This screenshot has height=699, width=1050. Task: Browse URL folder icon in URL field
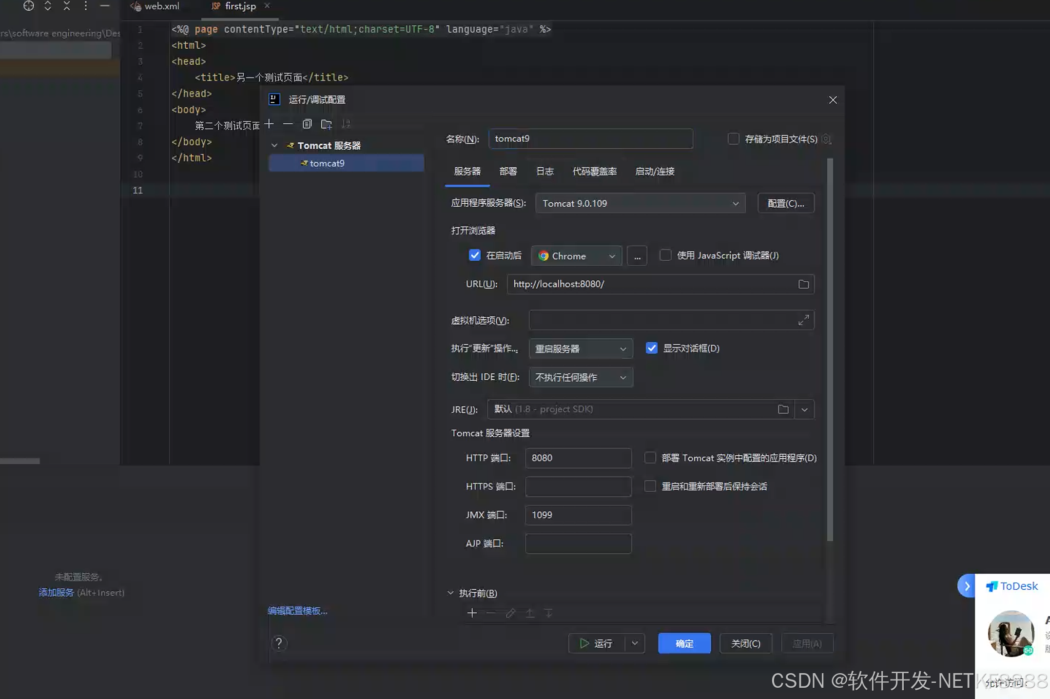point(803,284)
